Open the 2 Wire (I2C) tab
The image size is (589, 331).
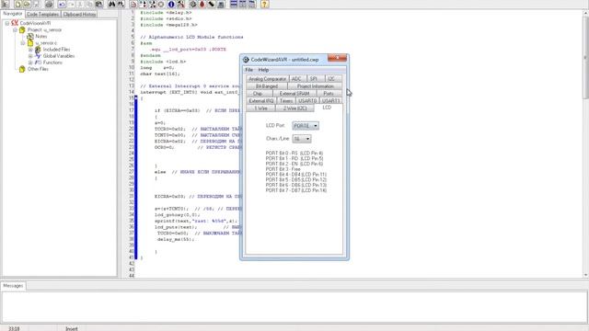point(294,108)
